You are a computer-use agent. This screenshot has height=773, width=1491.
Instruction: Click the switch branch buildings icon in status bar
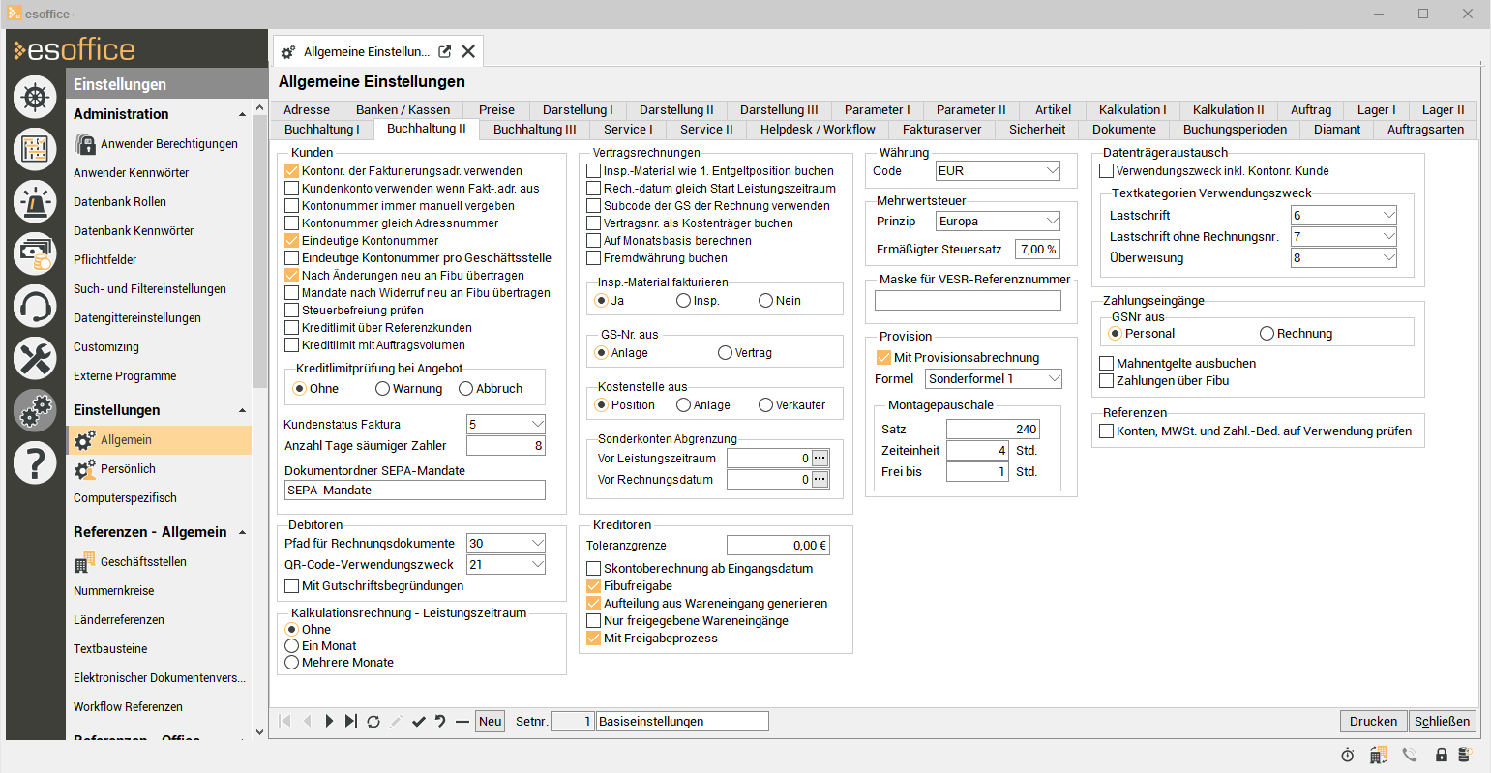(x=1379, y=755)
